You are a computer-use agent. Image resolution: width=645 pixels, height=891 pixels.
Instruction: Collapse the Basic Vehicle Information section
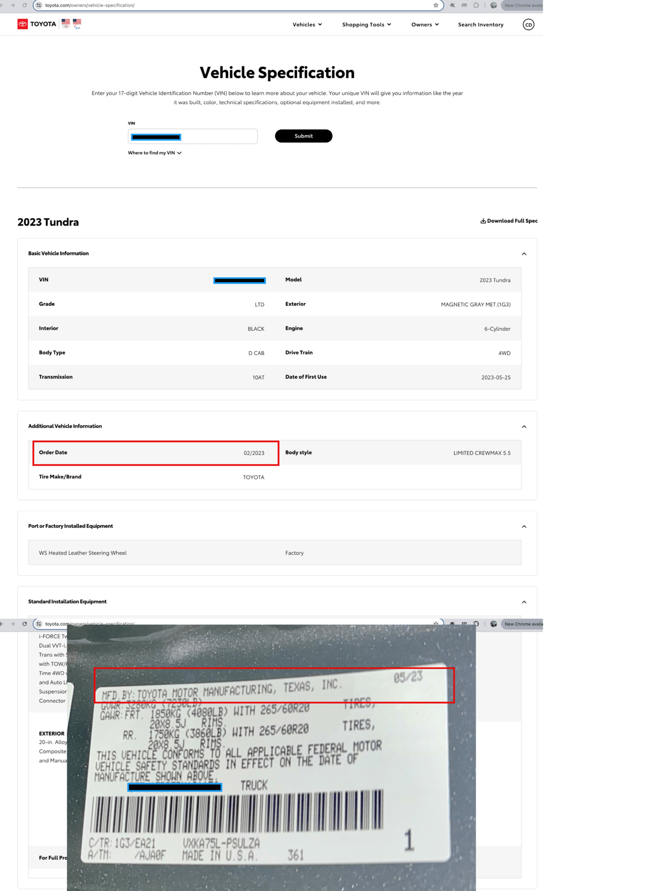pos(524,254)
